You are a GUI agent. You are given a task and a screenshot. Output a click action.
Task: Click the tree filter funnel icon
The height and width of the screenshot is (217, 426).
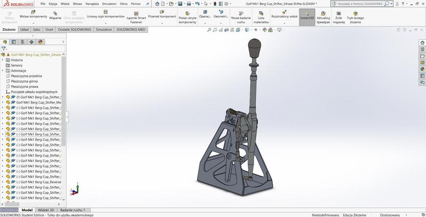4,49
